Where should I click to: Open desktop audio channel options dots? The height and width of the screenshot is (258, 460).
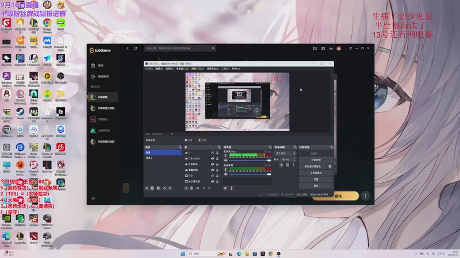pos(225,169)
